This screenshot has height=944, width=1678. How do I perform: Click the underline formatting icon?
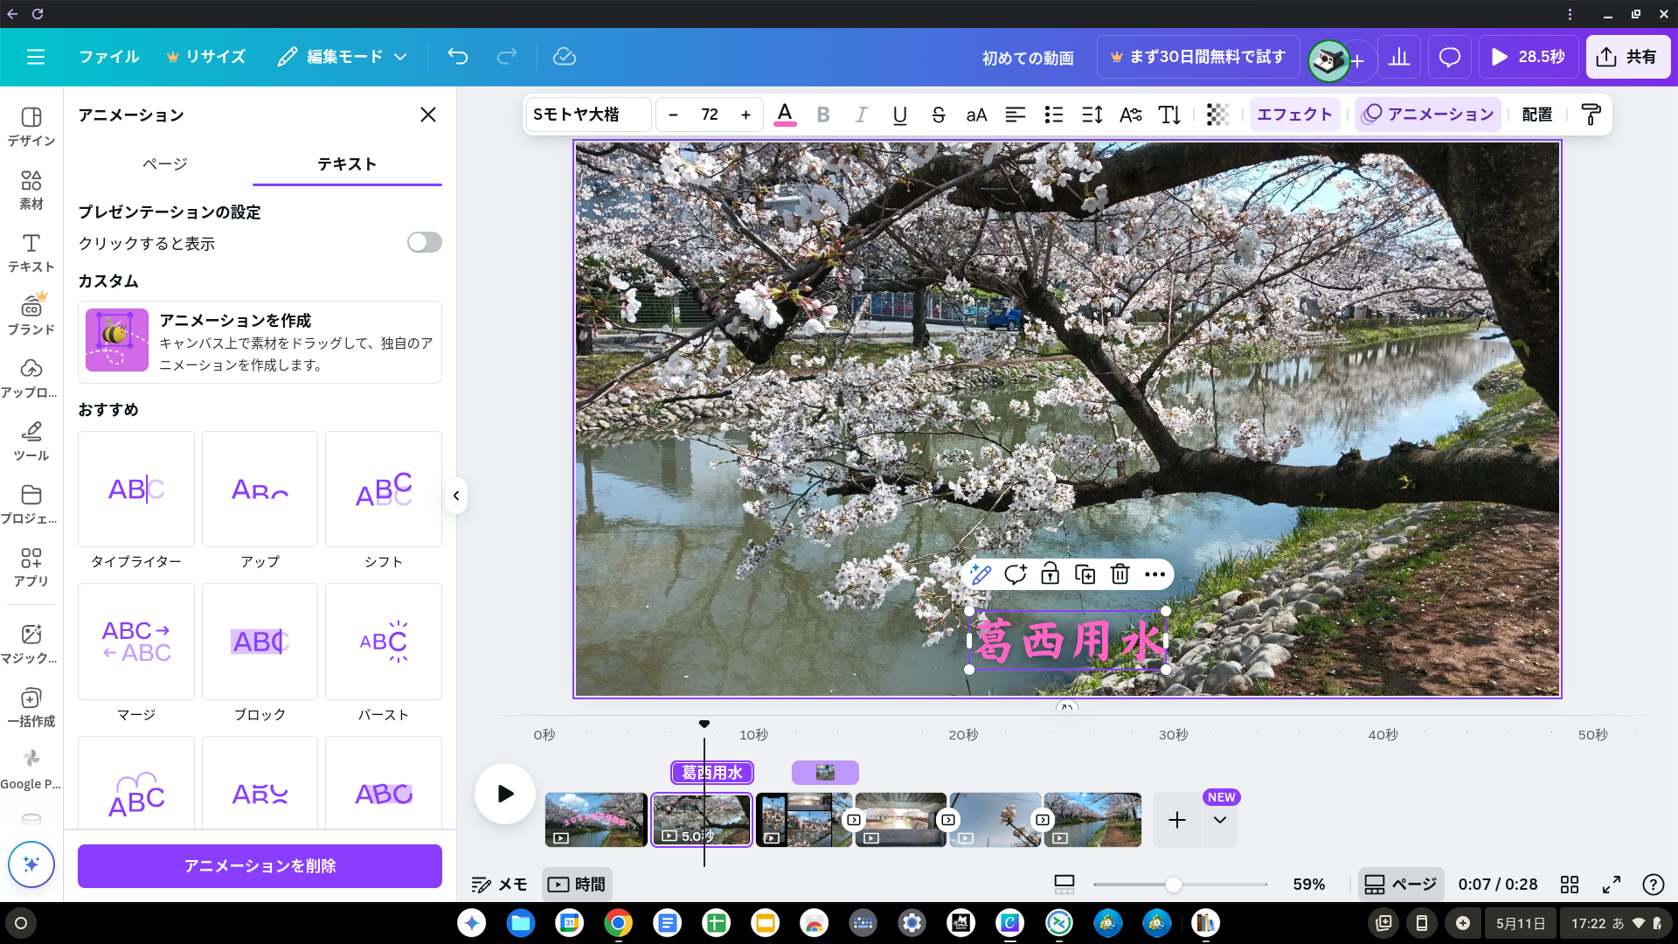[x=899, y=115]
